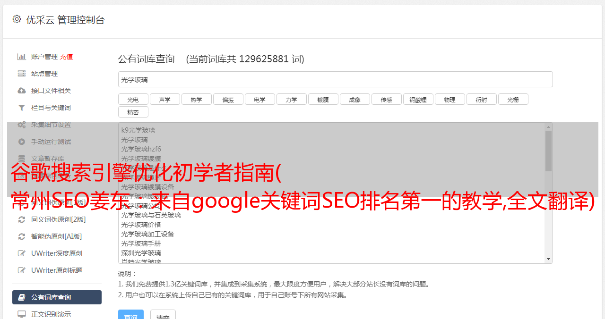
Task: Pick the 光栅 tag button
Action: (x=513, y=100)
